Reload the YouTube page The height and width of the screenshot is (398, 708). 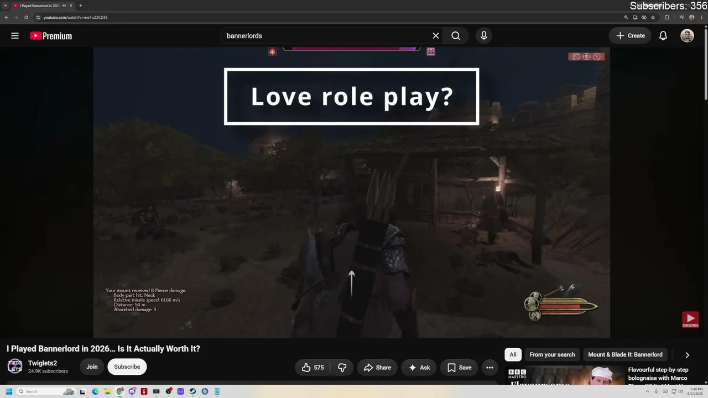click(26, 17)
